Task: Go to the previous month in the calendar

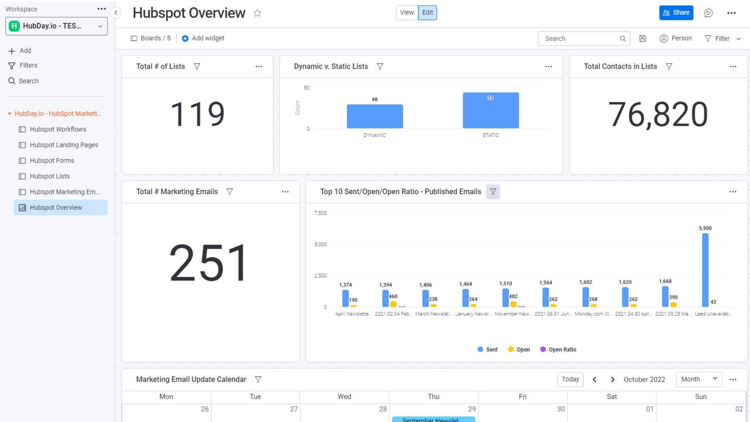Action: click(x=595, y=379)
